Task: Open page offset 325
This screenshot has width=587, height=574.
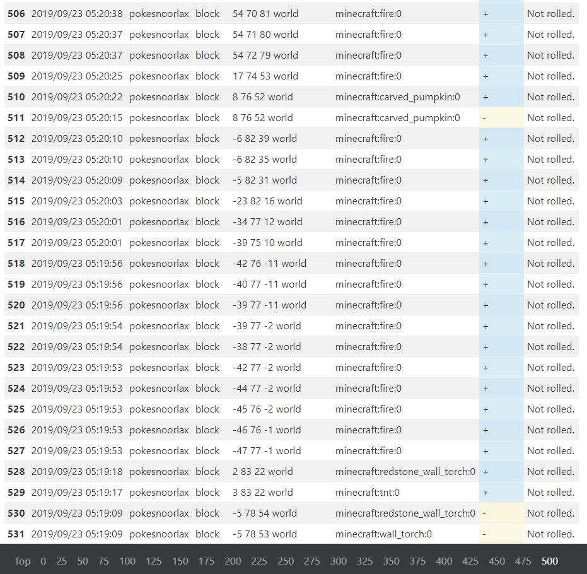Action: click(x=364, y=561)
